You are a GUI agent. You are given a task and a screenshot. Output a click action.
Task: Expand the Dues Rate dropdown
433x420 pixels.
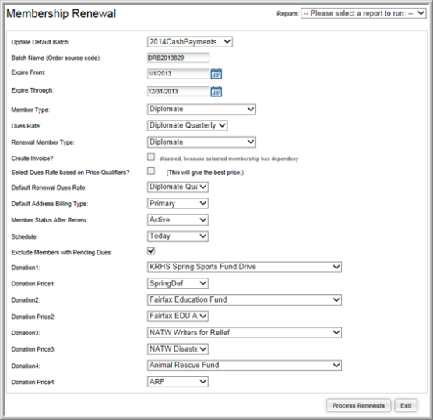coord(187,125)
